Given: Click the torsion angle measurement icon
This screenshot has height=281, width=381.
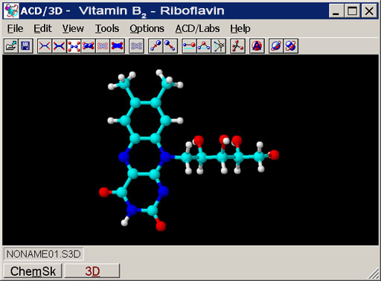Looking at the screenshot, I should click(x=219, y=46).
